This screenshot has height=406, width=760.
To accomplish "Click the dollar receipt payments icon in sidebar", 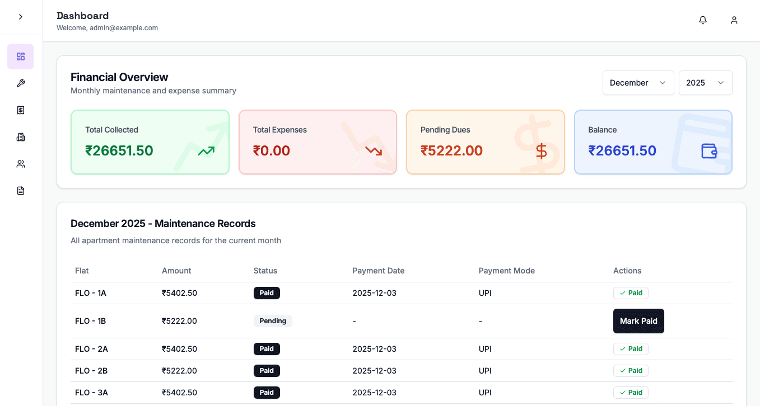I will point(20,110).
